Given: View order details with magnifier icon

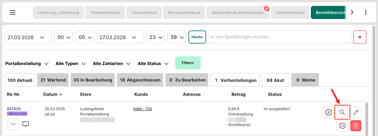Looking at the screenshot, I should coord(342,112).
